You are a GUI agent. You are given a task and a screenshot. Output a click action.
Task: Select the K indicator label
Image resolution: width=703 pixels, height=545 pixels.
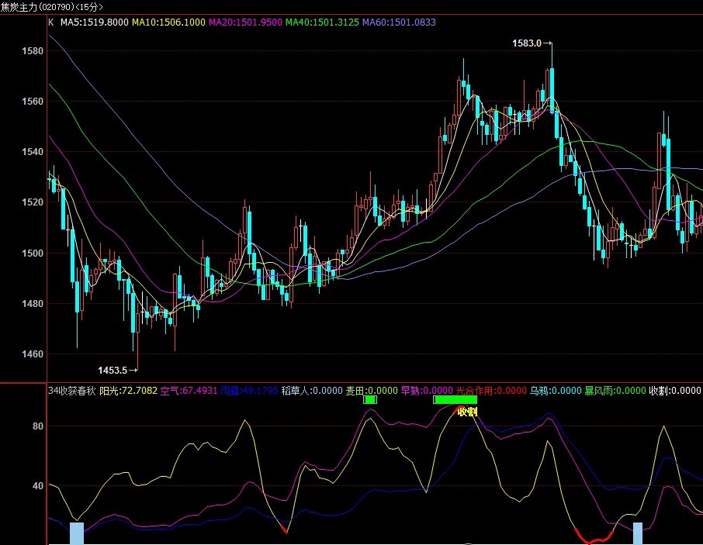[x=51, y=22]
